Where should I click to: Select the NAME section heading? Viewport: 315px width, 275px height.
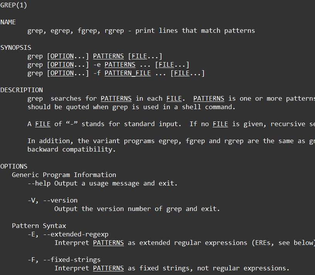[8, 22]
